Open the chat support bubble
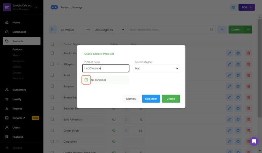Image resolution: width=262 pixels, height=153 pixels. pos(254,142)
